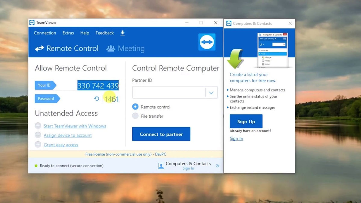Click the green connection status dot
The height and width of the screenshot is (203, 361).
(x=36, y=166)
